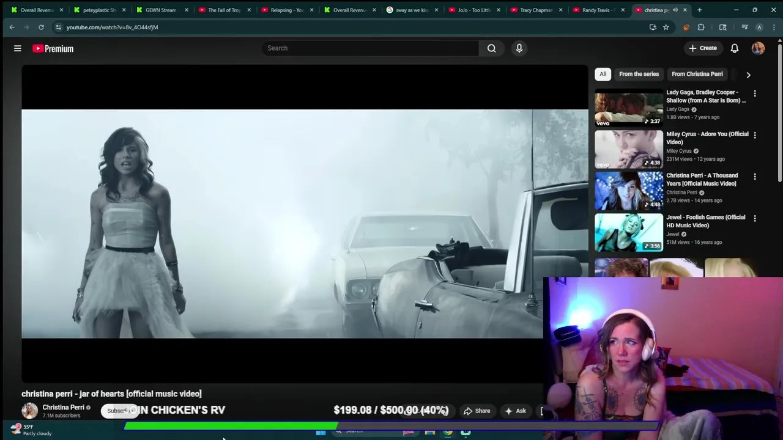Open the weather widget in taskbar
783x440 pixels.
[x=31, y=430]
